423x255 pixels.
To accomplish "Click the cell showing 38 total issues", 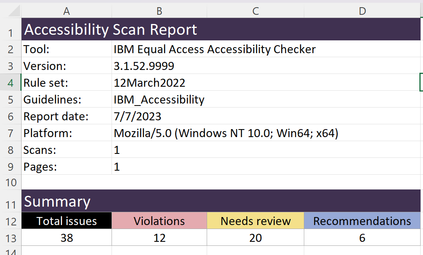I will pyautogui.click(x=66, y=237).
